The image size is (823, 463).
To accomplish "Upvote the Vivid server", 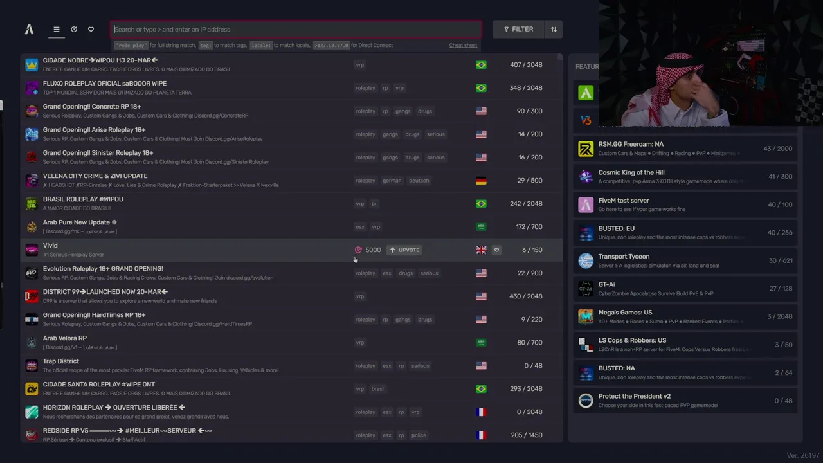I will (x=404, y=250).
